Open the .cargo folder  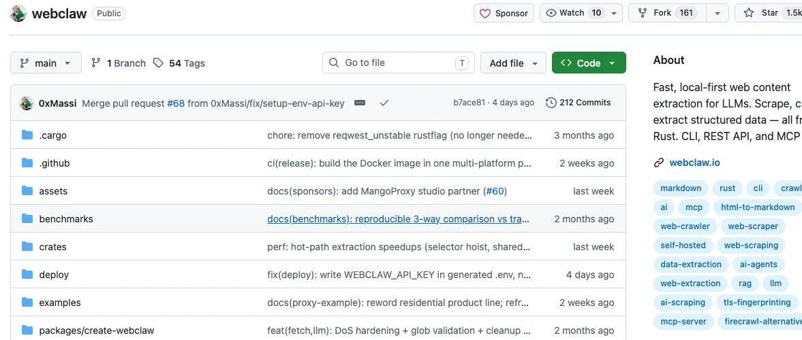(x=52, y=136)
